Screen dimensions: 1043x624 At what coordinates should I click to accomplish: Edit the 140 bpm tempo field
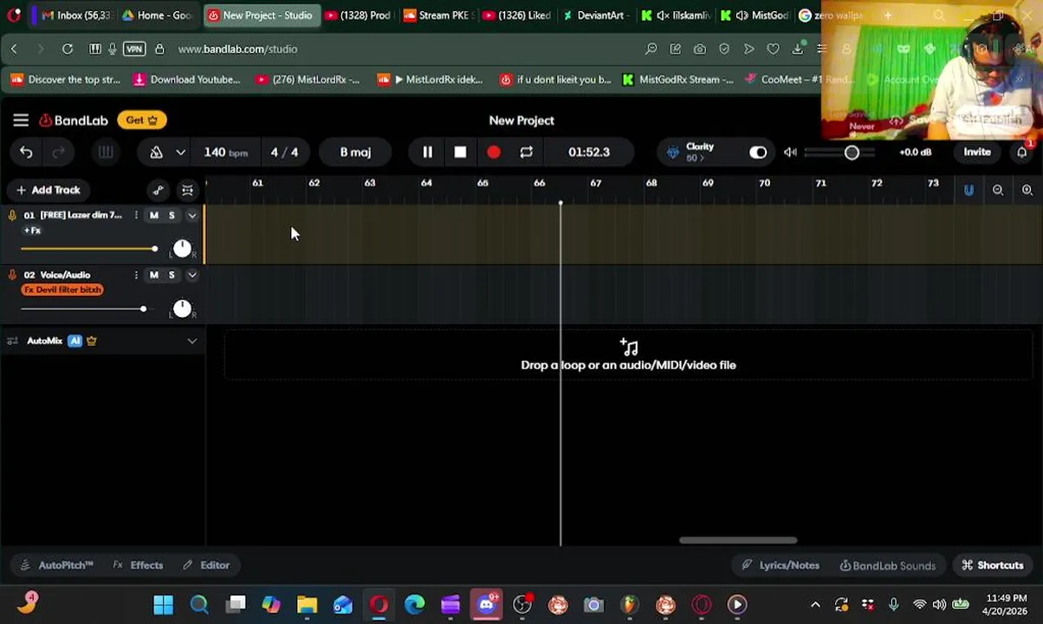coord(225,153)
